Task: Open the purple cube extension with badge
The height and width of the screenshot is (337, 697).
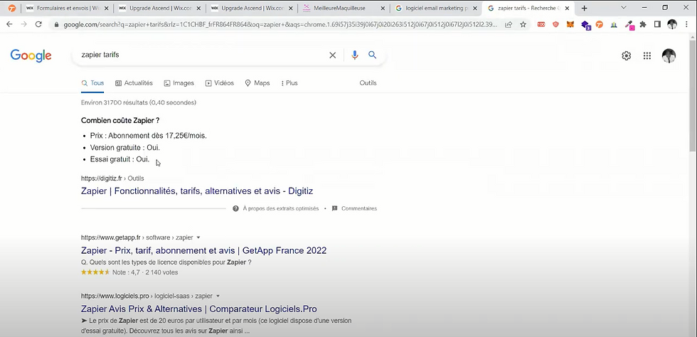Action: (x=585, y=25)
